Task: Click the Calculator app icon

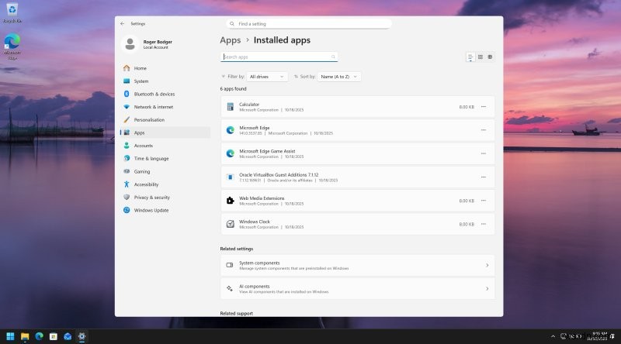Action: click(x=230, y=107)
